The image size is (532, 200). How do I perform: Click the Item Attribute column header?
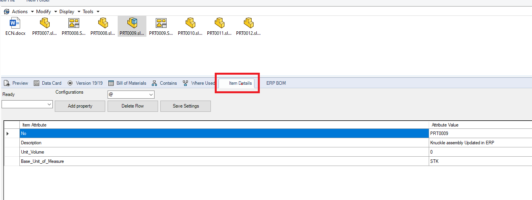[224, 125]
